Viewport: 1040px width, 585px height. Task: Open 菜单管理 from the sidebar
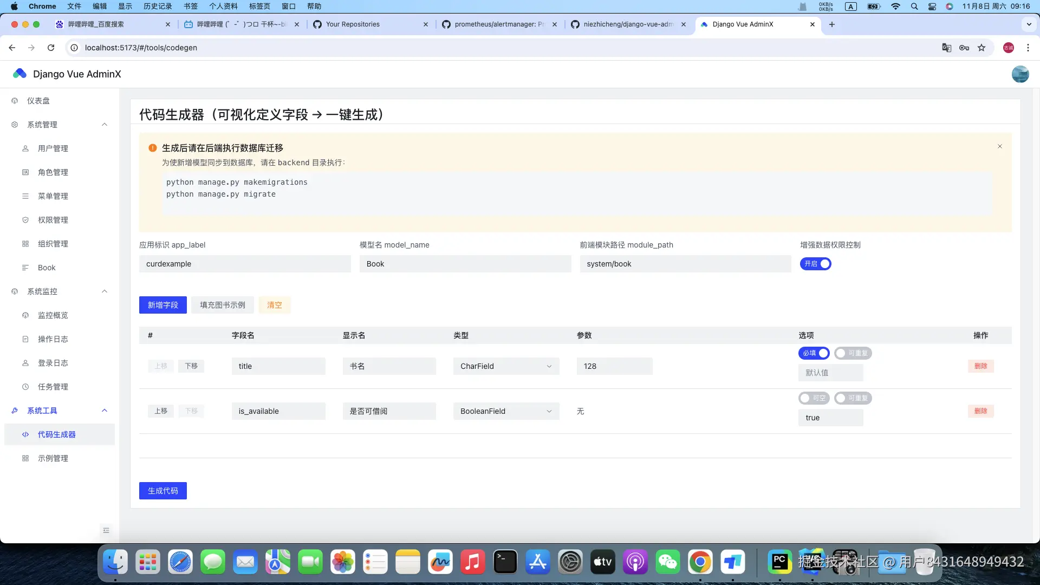pyautogui.click(x=53, y=196)
